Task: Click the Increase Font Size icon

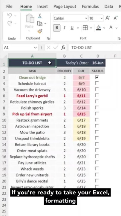Action: 108,18
